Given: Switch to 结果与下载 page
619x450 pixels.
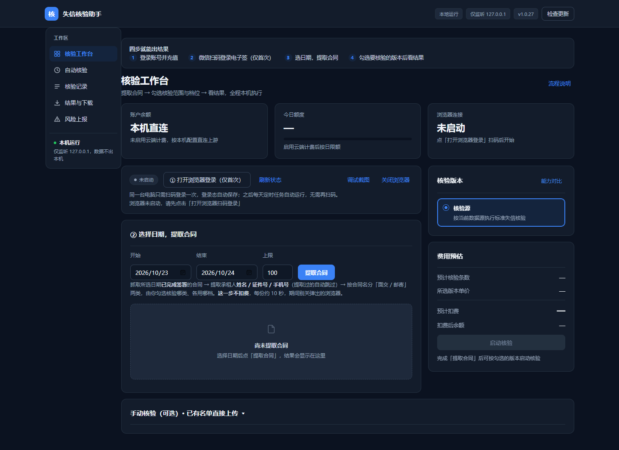Looking at the screenshot, I should (x=83, y=103).
